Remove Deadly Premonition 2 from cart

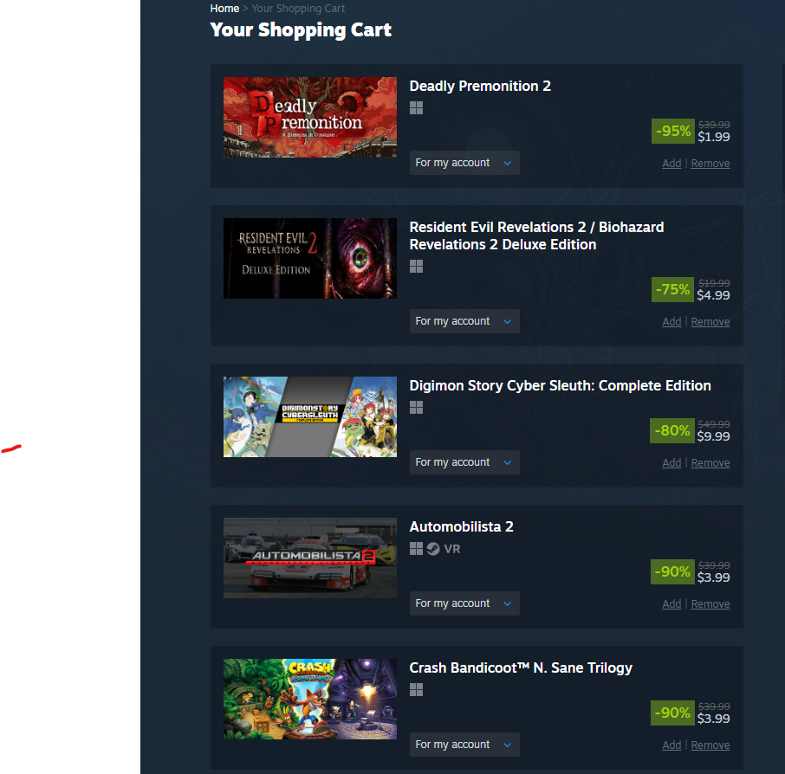(x=710, y=164)
